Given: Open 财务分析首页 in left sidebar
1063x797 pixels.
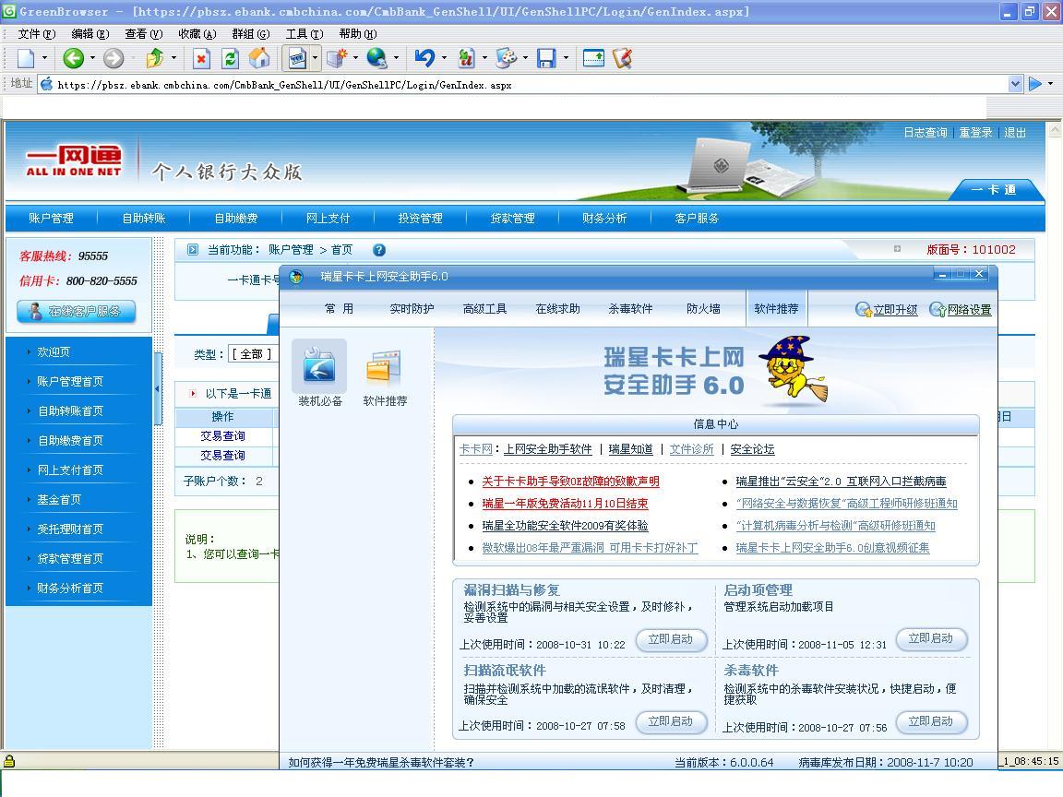Looking at the screenshot, I should tap(70, 589).
